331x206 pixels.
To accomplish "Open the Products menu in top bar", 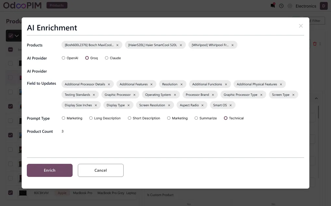I will pos(57,6).
